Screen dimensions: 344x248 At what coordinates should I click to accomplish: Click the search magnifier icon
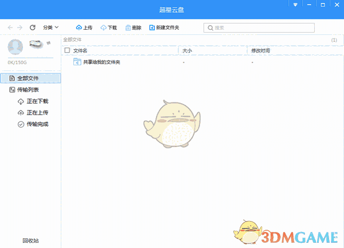pos(210,28)
